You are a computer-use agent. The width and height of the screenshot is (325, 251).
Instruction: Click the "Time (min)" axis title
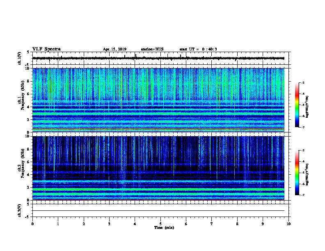click(x=164, y=228)
